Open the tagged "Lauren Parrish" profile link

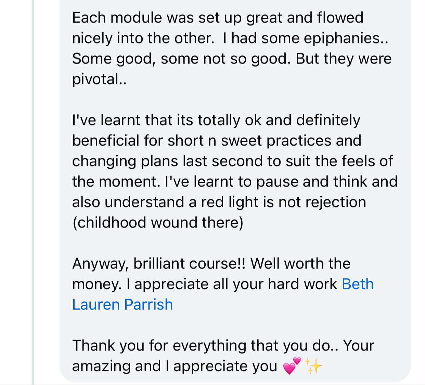pyautogui.click(x=122, y=304)
